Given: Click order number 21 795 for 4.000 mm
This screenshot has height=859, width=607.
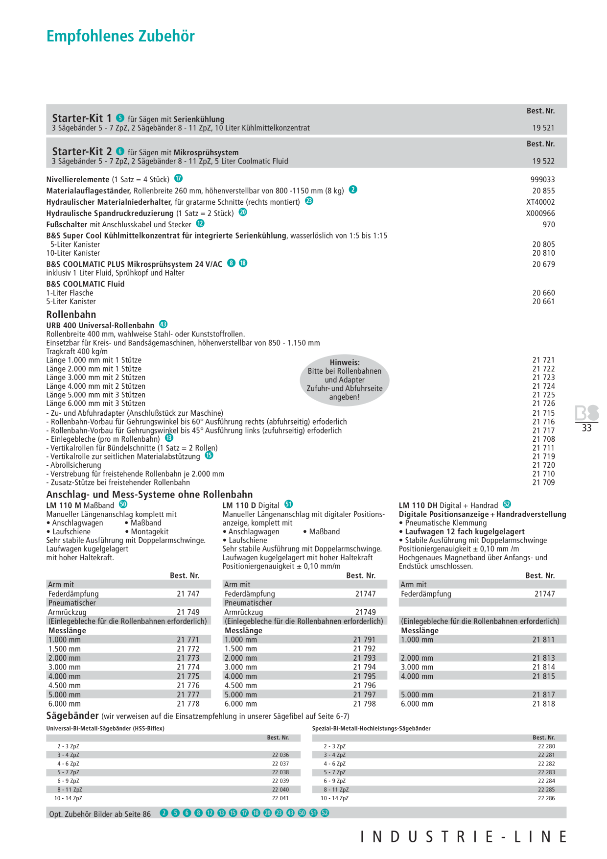Looking at the screenshot, I should [x=365, y=676].
